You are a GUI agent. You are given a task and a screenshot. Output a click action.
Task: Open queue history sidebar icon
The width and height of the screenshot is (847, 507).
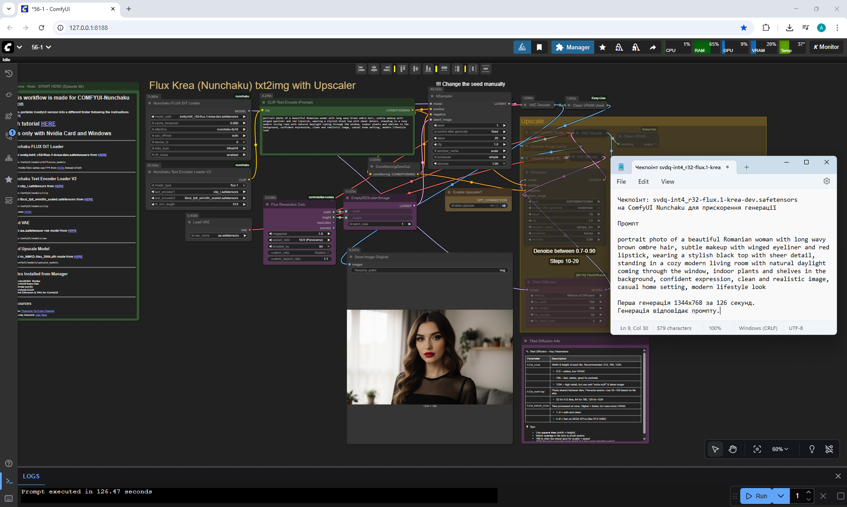pyautogui.click(x=8, y=74)
